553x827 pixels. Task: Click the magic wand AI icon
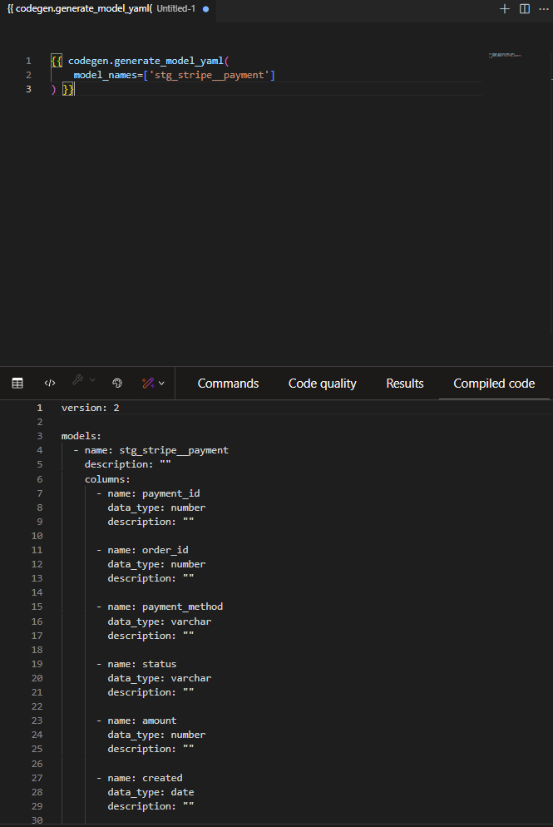148,383
